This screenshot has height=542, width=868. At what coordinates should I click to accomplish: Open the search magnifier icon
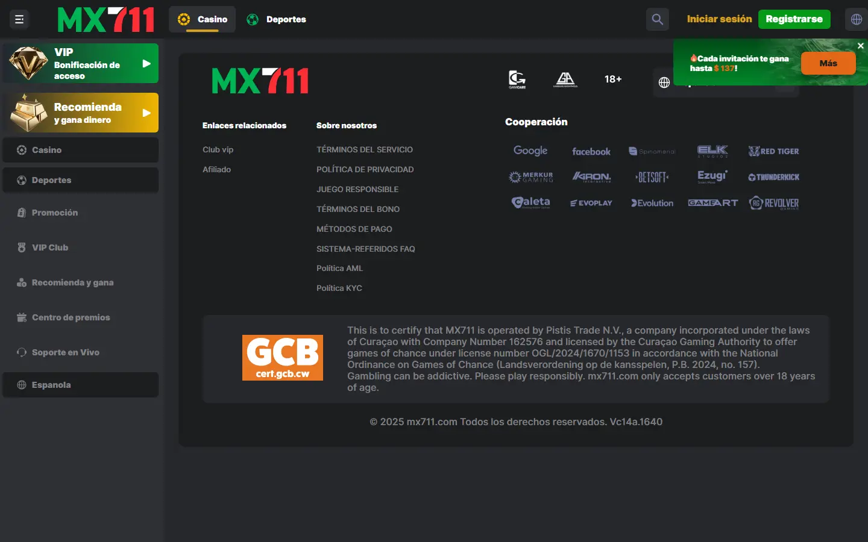(x=658, y=19)
